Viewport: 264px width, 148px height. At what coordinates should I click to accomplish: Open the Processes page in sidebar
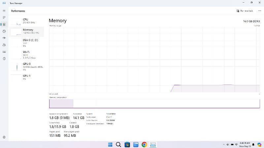(x=4, y=17)
